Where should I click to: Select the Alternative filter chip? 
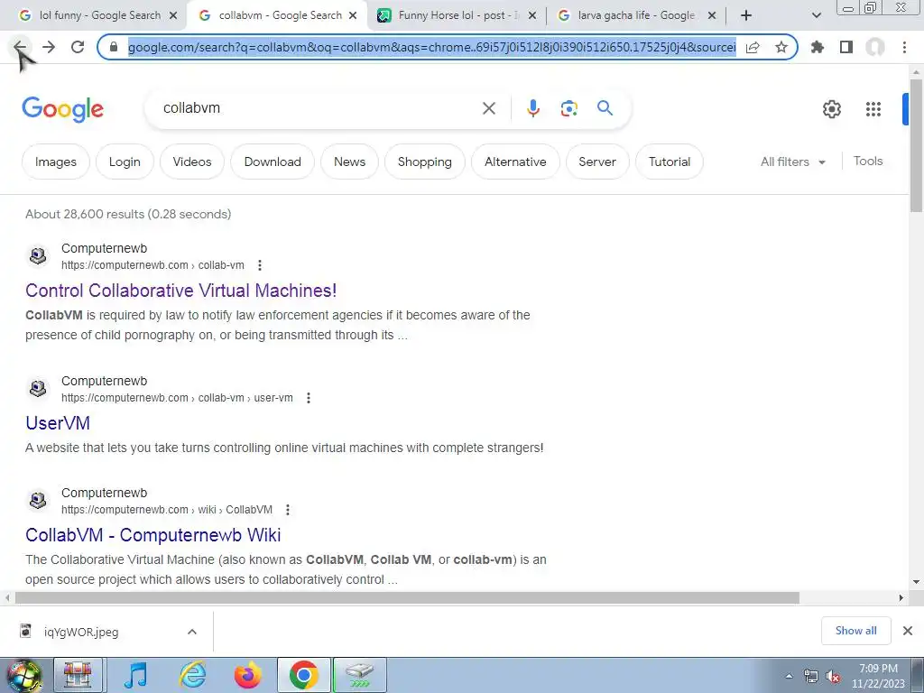515,162
